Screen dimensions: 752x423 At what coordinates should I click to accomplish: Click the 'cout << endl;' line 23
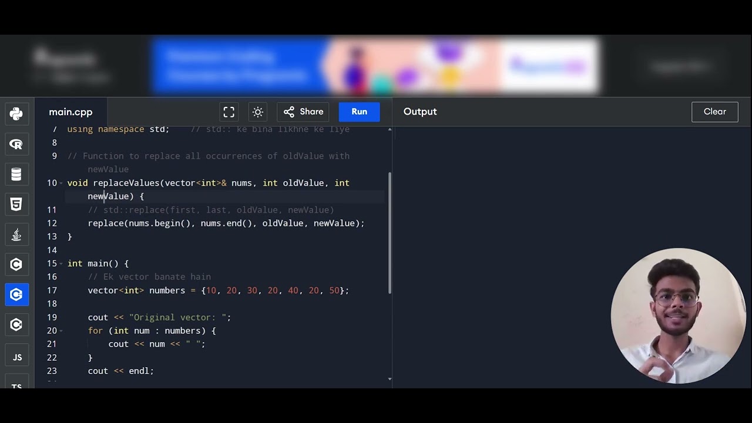point(120,371)
